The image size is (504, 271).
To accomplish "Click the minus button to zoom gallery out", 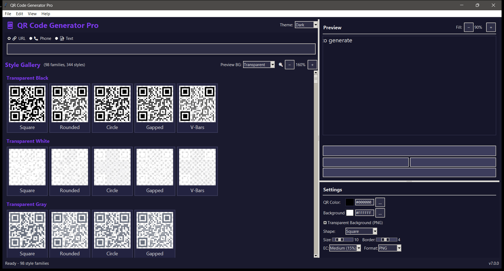I will pos(290,65).
